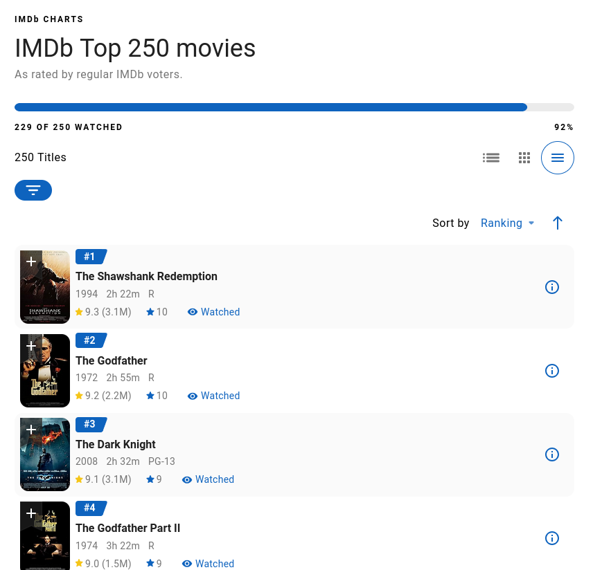
Task: Open The Dark Knight title link
Action: [x=116, y=444]
